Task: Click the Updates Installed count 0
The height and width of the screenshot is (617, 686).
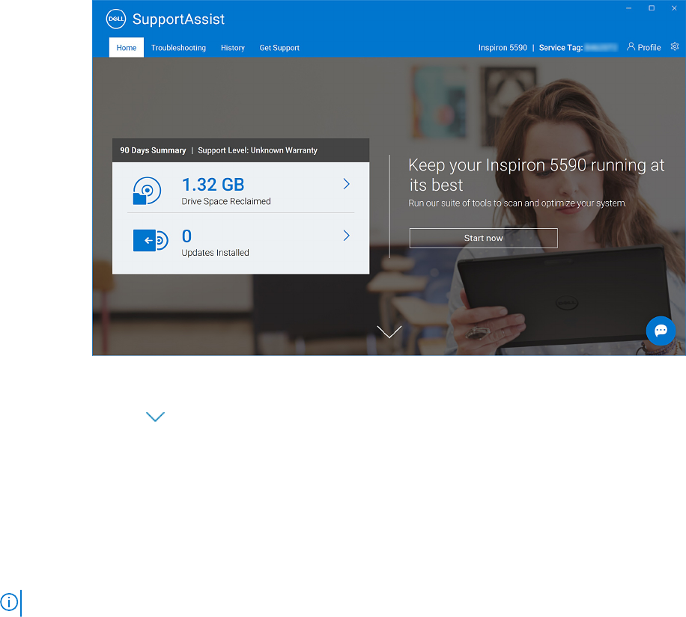Action: [x=186, y=236]
